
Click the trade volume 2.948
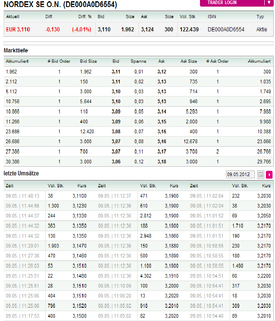point(146,236)
